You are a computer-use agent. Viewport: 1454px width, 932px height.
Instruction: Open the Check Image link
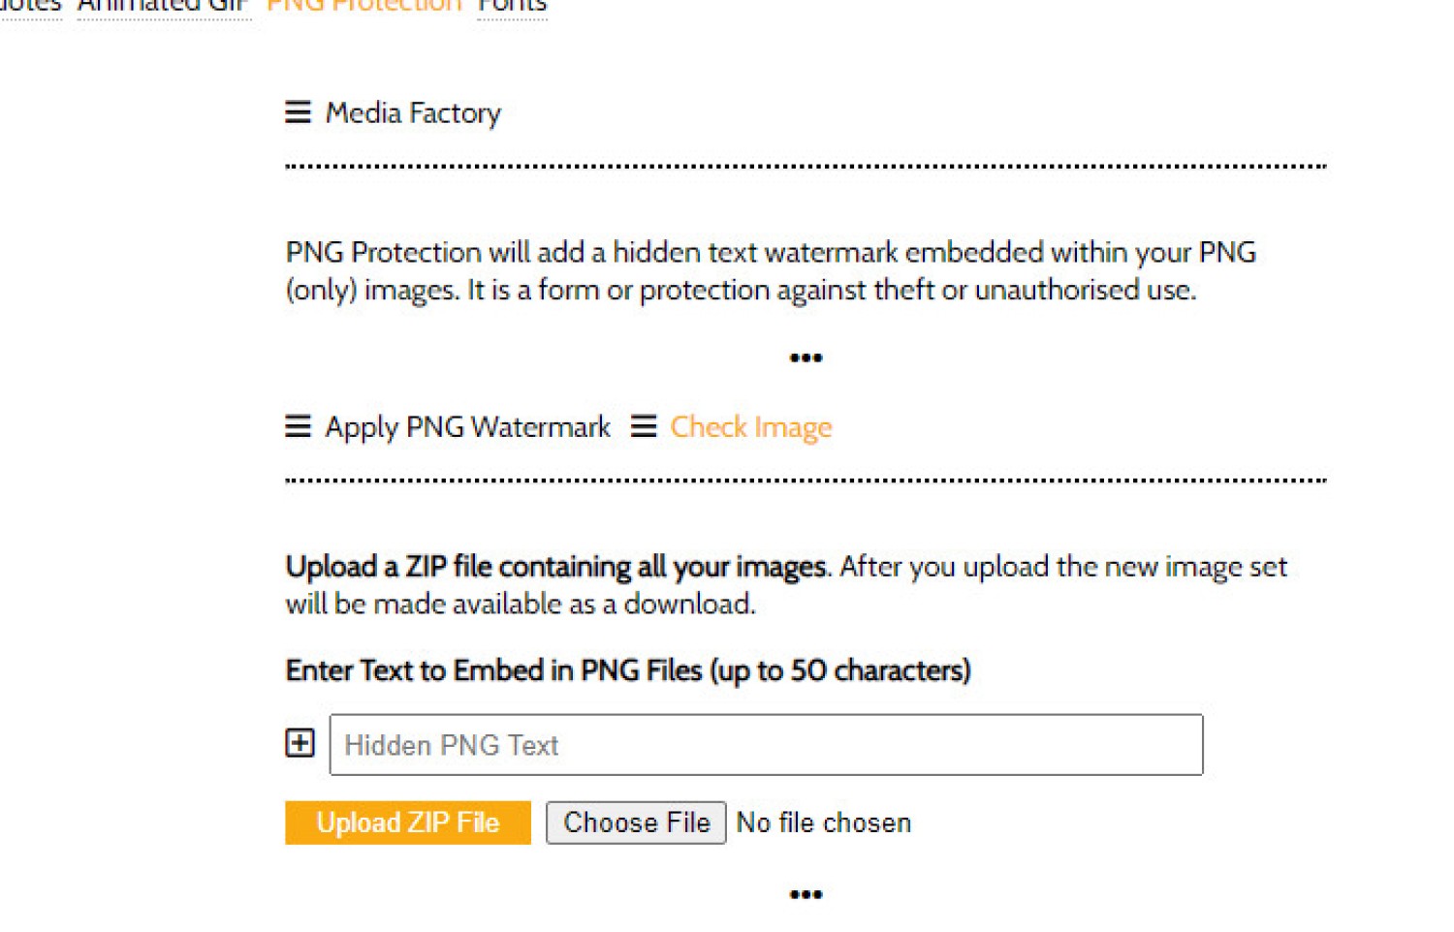[x=750, y=427]
